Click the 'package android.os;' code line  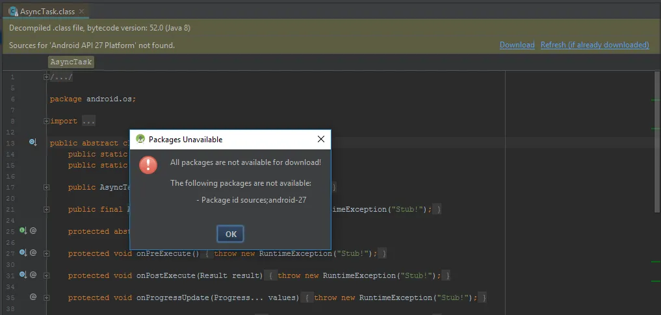[x=93, y=99]
